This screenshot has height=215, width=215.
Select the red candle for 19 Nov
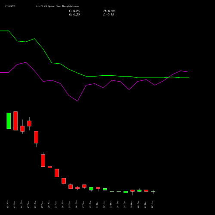tap(43, 160)
